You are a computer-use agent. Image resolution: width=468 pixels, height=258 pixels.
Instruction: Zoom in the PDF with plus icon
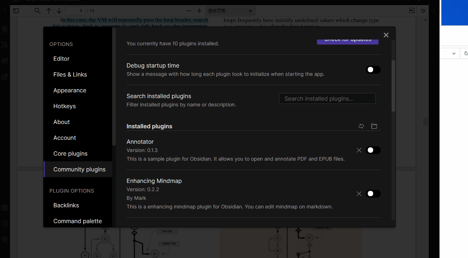[199, 11]
